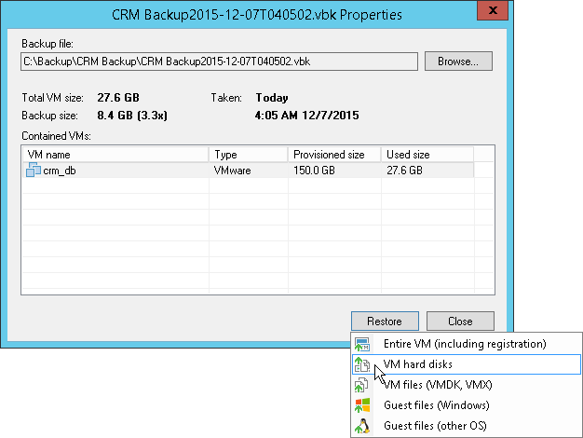Choose Entire VM (including registration)

coord(465,344)
